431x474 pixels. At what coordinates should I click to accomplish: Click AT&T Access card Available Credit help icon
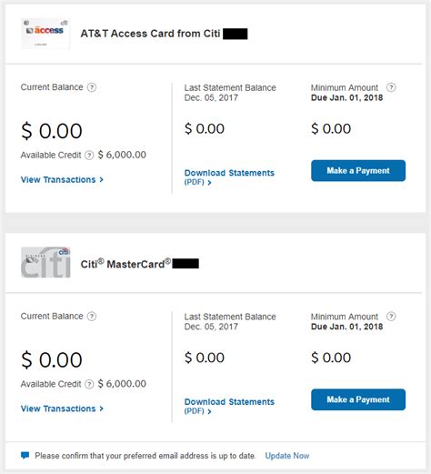[x=89, y=156]
